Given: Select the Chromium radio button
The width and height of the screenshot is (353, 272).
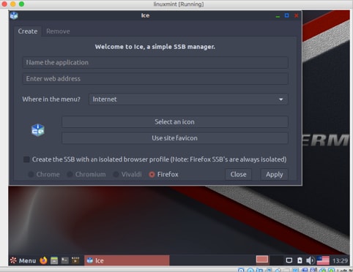Looking at the screenshot, I should point(70,174).
